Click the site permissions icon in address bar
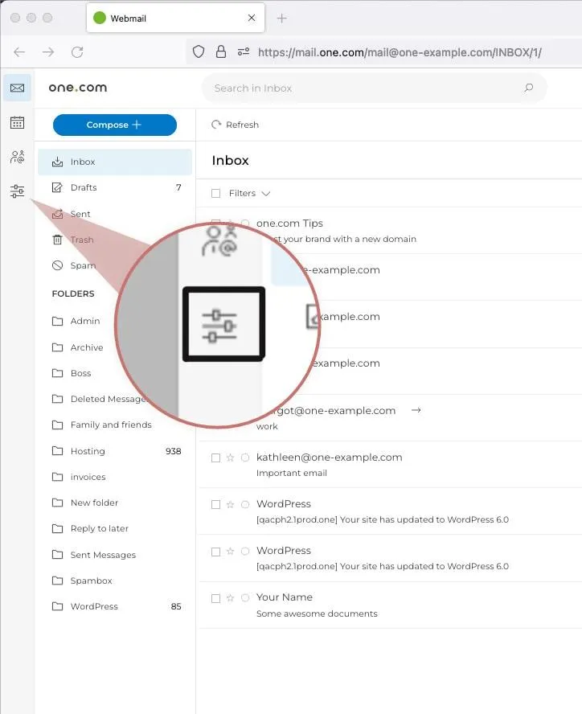 [244, 51]
